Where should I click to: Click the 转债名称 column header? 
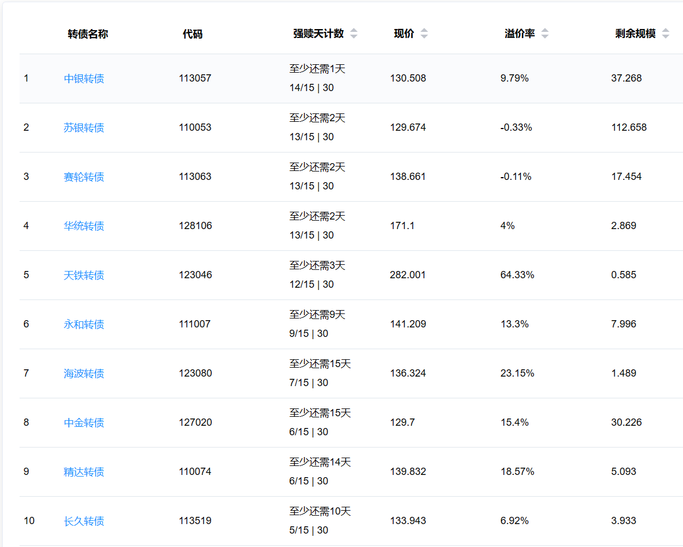pyautogui.click(x=88, y=34)
